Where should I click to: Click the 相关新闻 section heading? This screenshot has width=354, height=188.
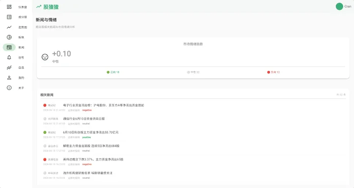click(x=47, y=95)
